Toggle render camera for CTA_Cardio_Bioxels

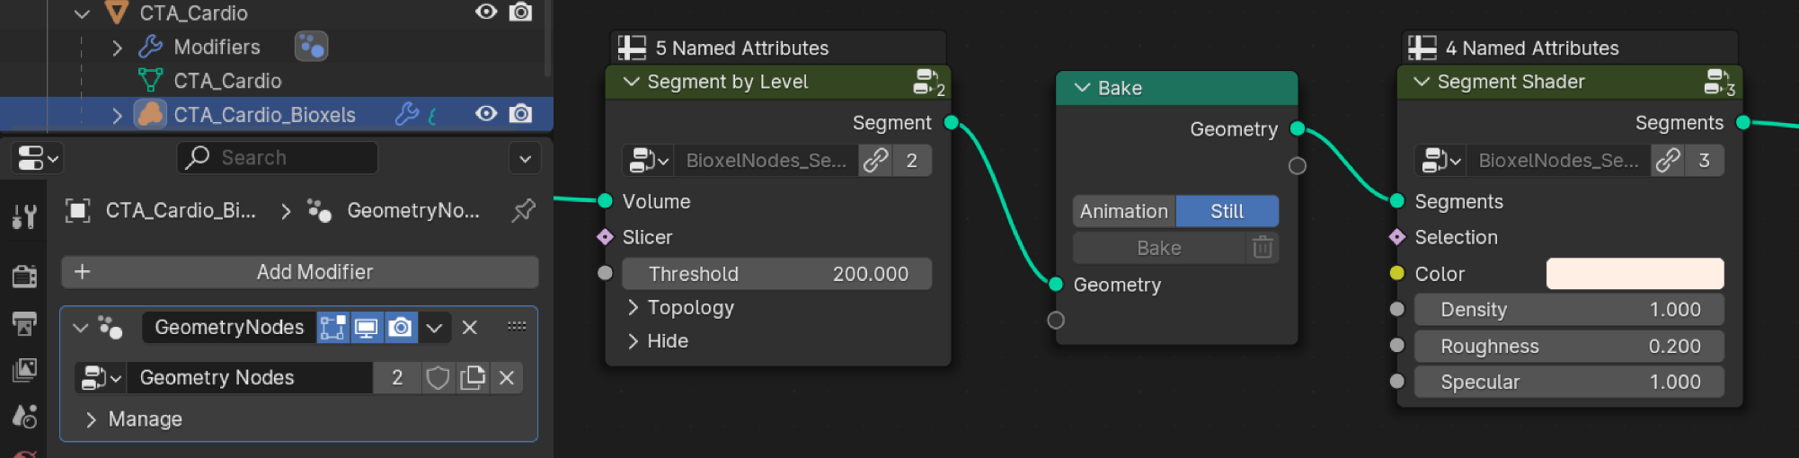pyautogui.click(x=520, y=114)
